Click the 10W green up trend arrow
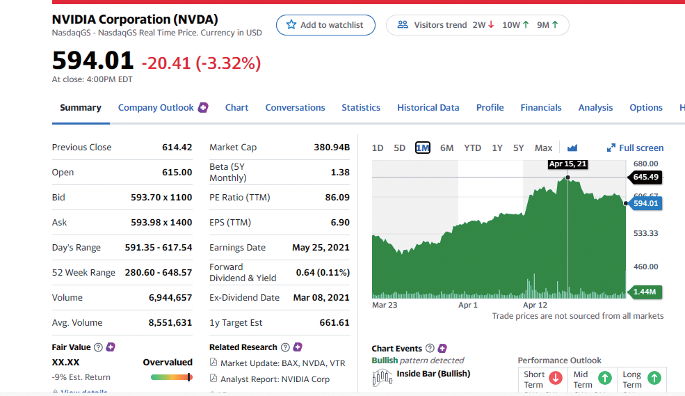The image size is (685, 396). coord(526,25)
